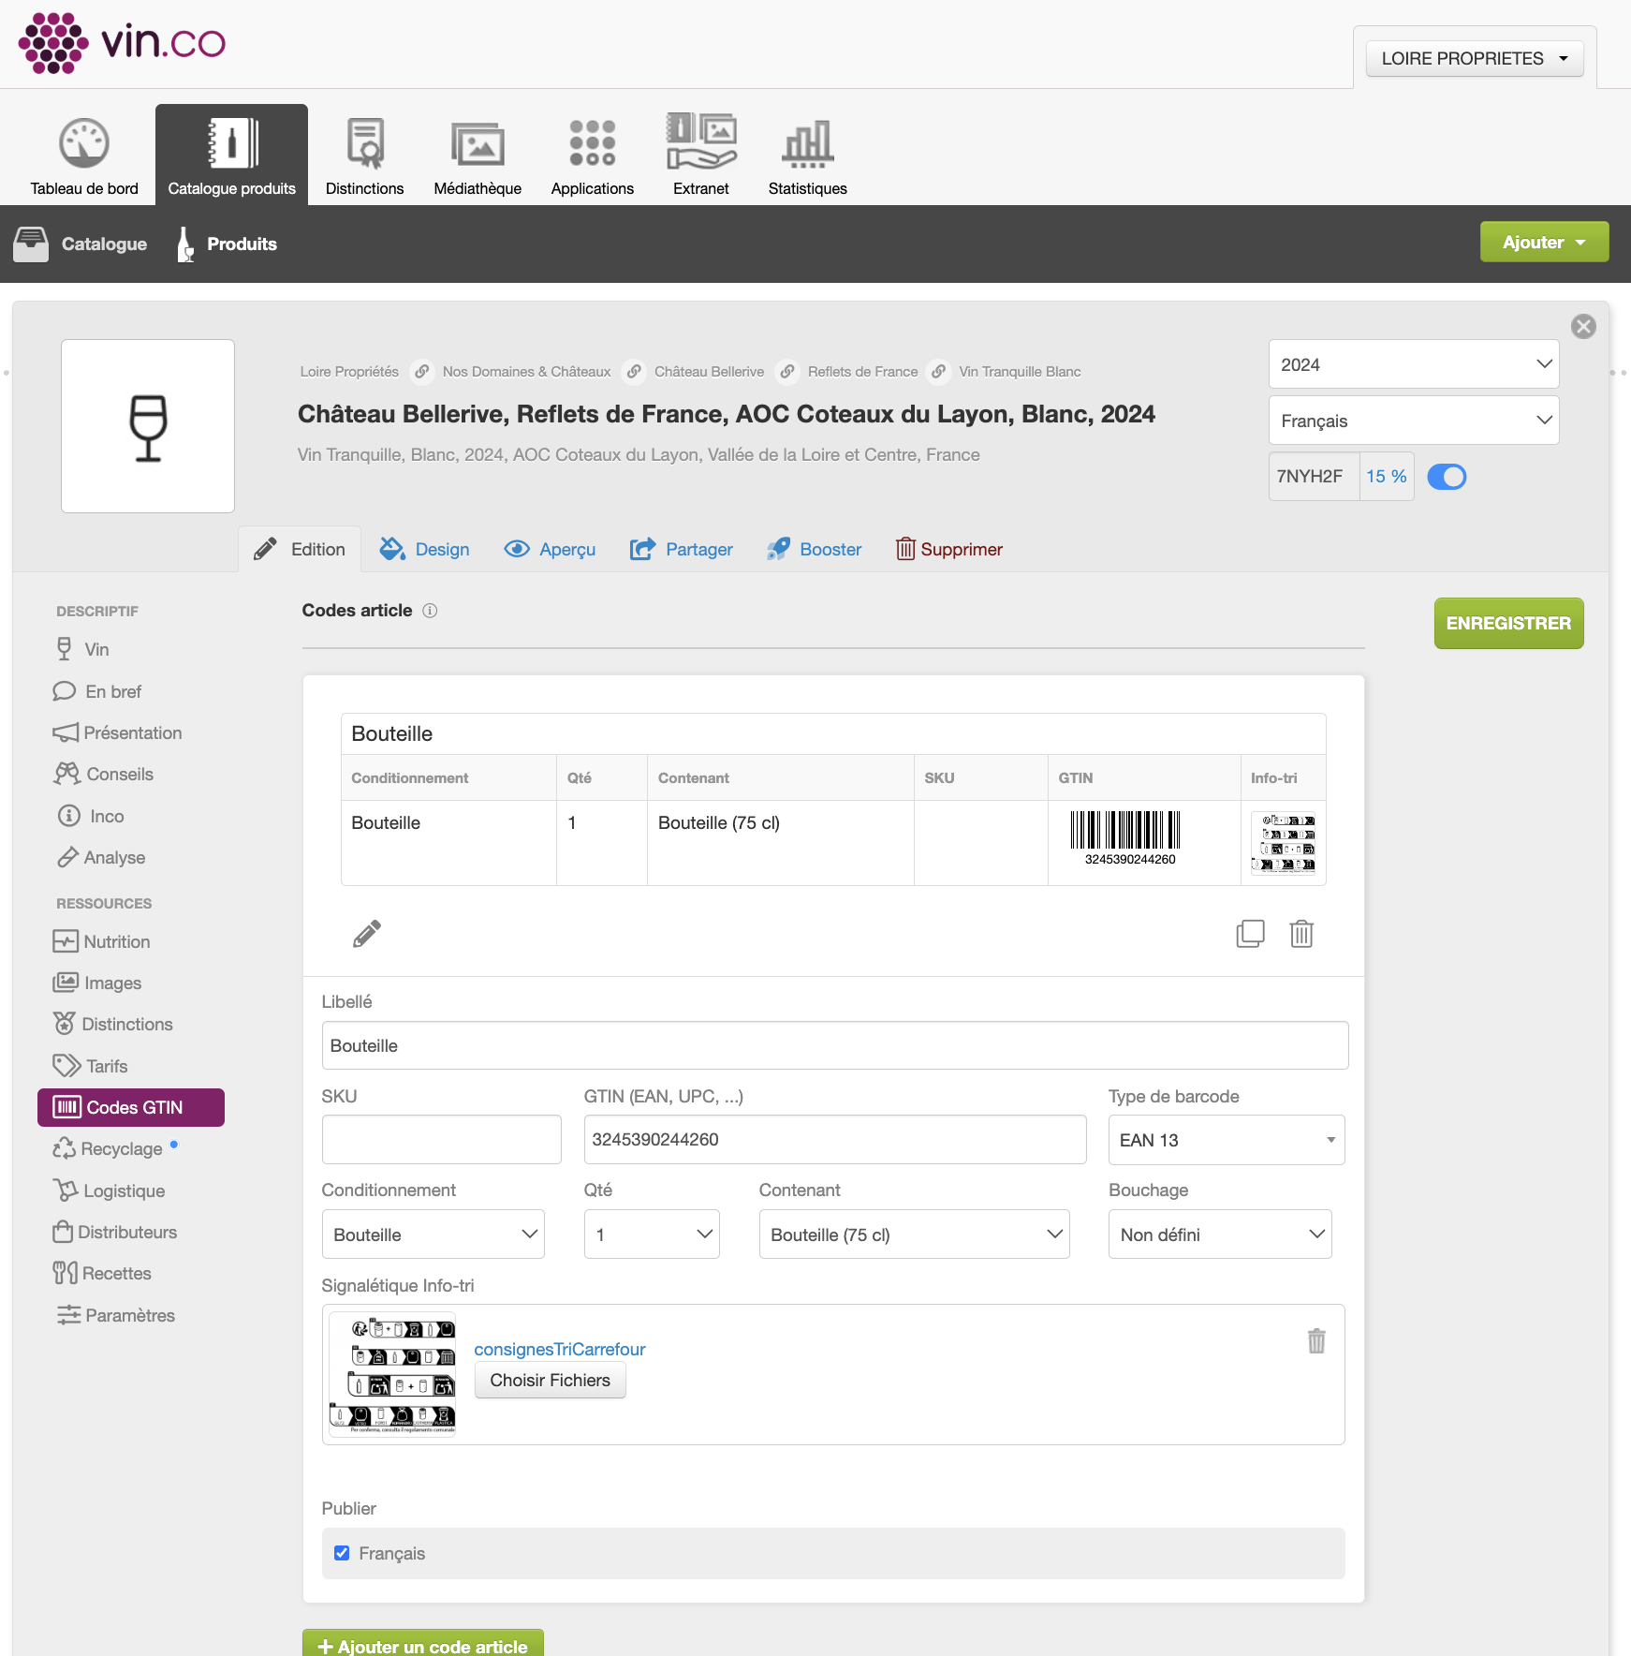Switch to the Aperçu tab
1631x1656 pixels.
pos(550,549)
